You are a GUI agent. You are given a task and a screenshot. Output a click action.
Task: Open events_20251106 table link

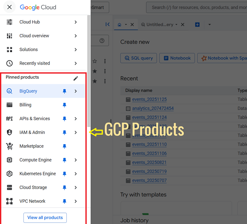[x=149, y=153]
